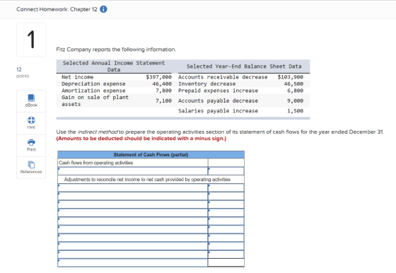Select the 7,800 amortization value
Screen dimensions: 396x273
(x=163, y=91)
